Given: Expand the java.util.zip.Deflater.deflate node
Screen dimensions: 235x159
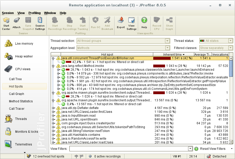Looking at the screenshot, I should [53, 108].
